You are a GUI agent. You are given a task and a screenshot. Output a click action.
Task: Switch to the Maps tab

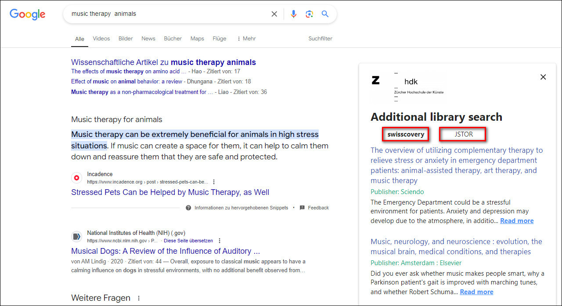[x=197, y=39]
